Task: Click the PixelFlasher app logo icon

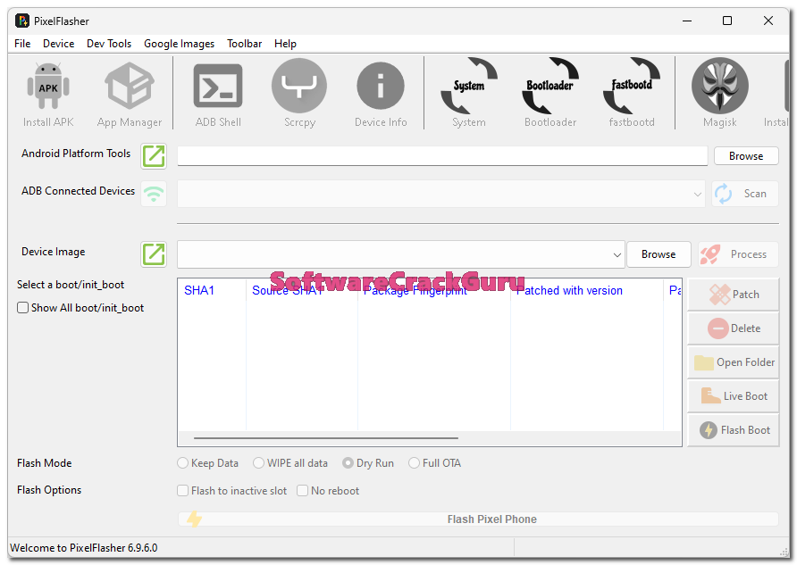Action: (21, 21)
